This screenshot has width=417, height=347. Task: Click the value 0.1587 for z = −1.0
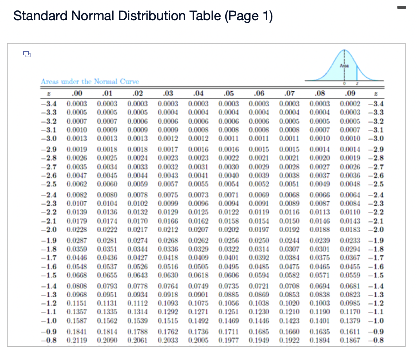pos(77,320)
